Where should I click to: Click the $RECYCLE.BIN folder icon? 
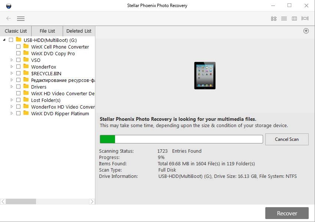click(26, 73)
